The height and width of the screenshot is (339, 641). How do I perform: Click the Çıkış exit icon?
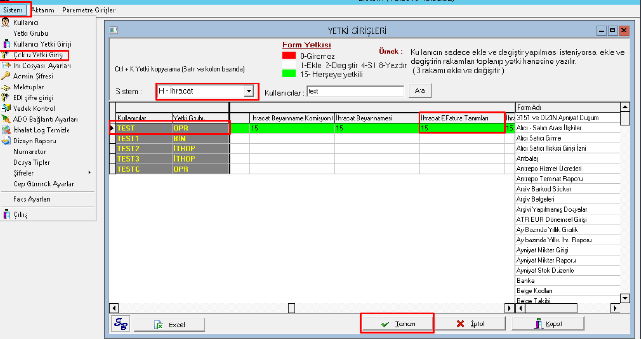point(6,214)
